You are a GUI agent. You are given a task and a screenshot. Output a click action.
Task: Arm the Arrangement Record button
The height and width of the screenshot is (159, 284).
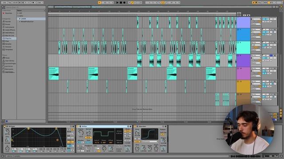click(x=124, y=3)
